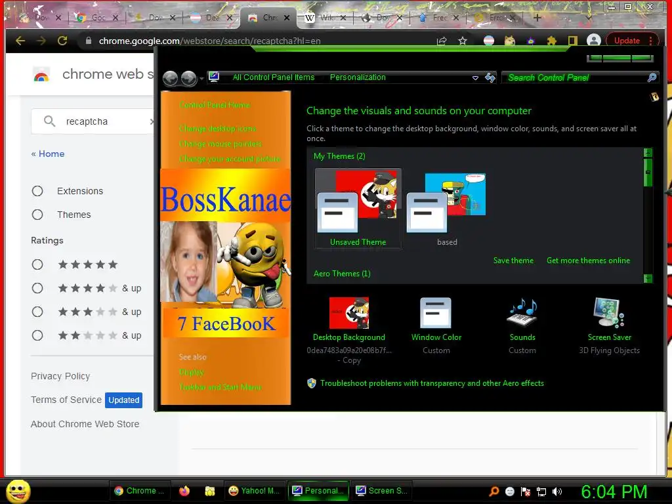Click Save theme link

click(513, 261)
